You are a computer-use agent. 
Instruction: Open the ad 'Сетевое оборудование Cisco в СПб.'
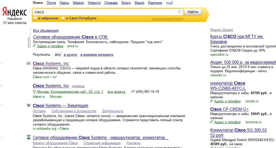tap(71, 37)
